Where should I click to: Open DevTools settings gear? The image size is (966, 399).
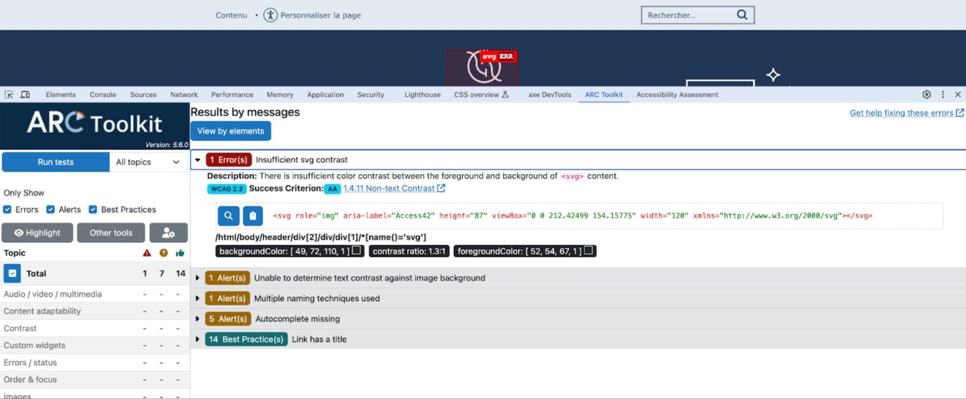(926, 94)
